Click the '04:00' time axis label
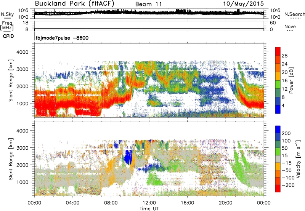Screen dimensions: 305x211 pyautogui.click(x=72, y=203)
